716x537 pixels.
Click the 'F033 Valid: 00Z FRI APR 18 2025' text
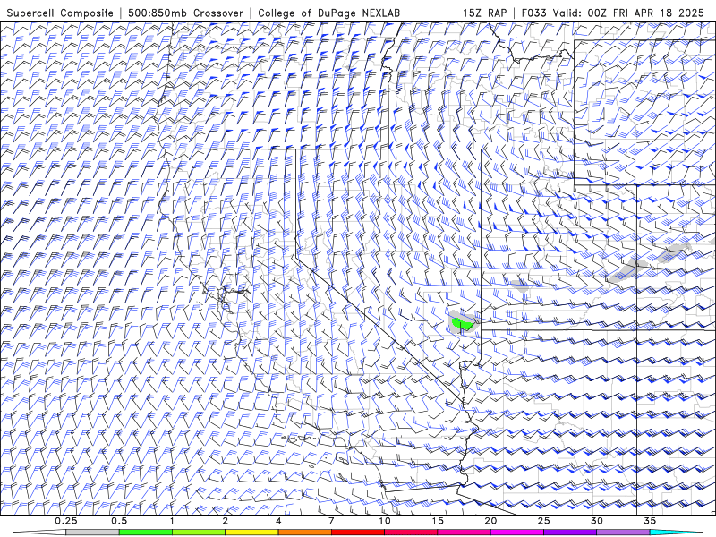pos(612,13)
